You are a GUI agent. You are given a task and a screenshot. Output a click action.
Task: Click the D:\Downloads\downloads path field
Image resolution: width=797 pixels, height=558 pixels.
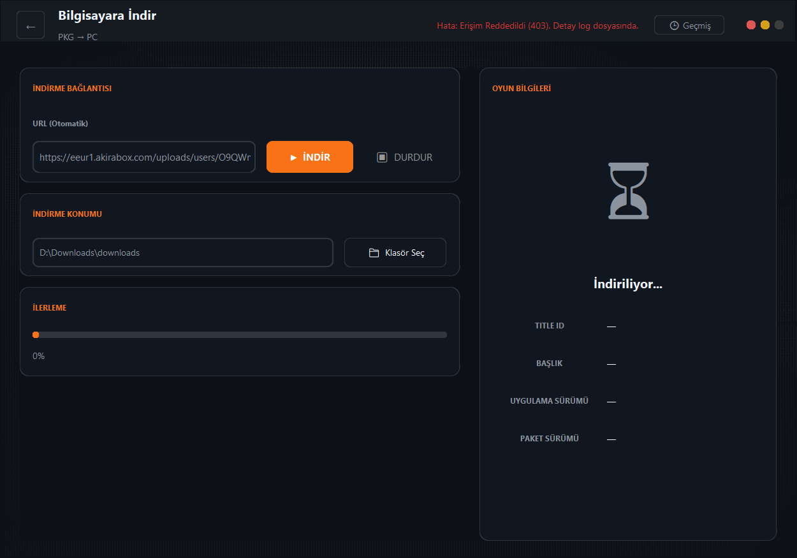click(183, 253)
